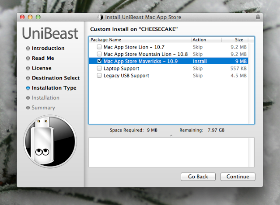The width and height of the screenshot is (280, 205).
Task: Click the lock icon in title bar
Action: (258, 17)
